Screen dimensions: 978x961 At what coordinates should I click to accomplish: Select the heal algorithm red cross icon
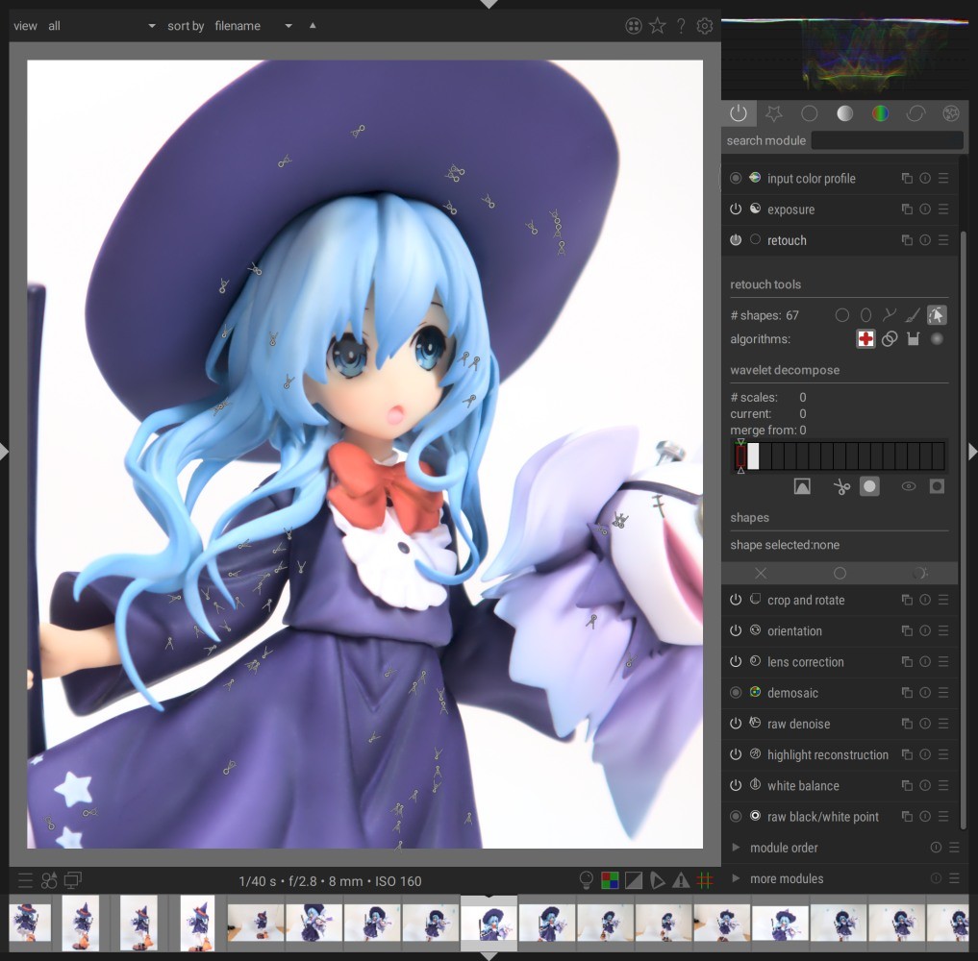tap(865, 339)
